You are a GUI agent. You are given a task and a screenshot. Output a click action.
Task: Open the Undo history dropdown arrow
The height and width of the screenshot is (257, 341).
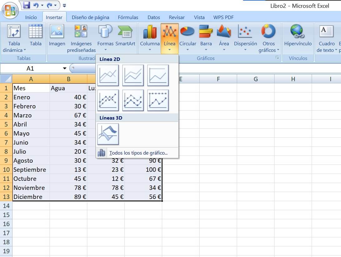(42, 5)
